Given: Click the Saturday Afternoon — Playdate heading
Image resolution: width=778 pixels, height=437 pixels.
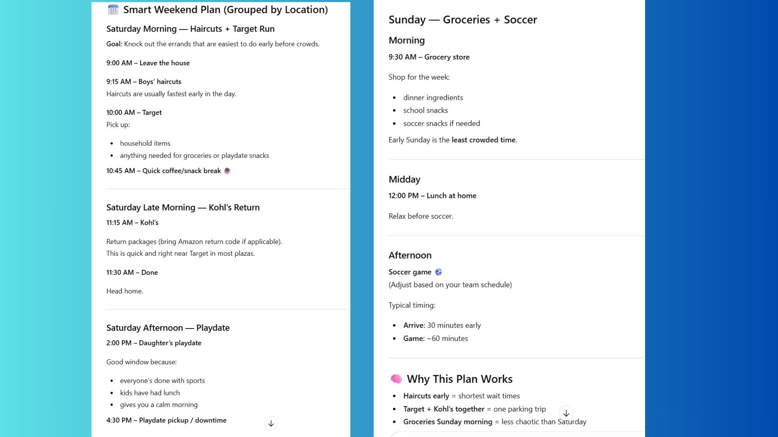Looking at the screenshot, I should point(168,328).
